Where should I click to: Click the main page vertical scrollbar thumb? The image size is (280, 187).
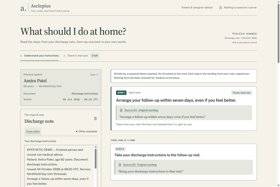click(278, 33)
